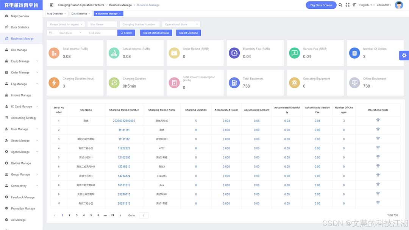Click the Total Income orange icon
The width and height of the screenshot is (409, 230).
pos(54,53)
